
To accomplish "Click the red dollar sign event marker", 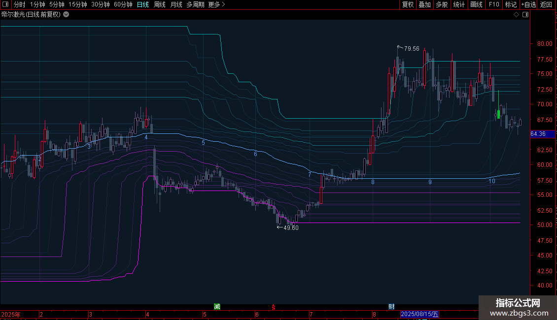I will 273,307.
